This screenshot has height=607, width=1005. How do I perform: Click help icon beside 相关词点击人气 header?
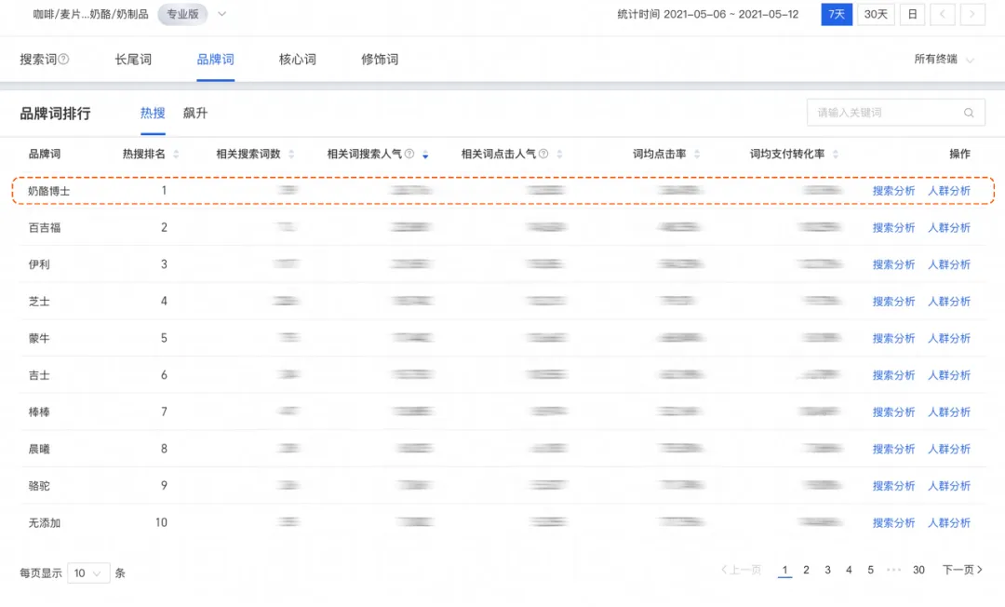tap(543, 154)
